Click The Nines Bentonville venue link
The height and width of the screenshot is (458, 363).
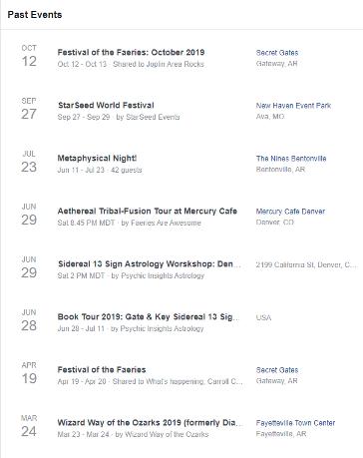coord(291,159)
